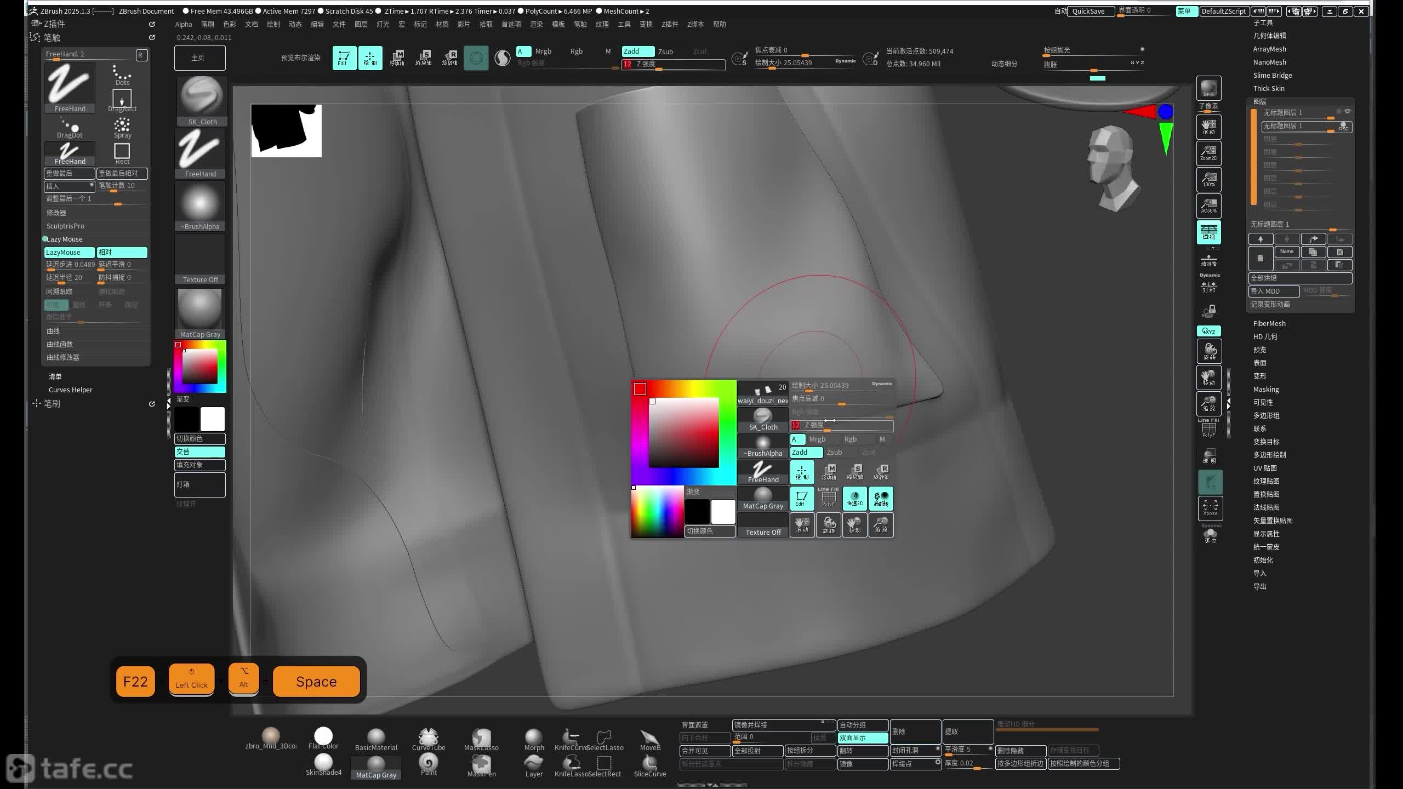Viewport: 1403px width, 789px height.
Task: Toggle visibility eye of first untitled layer
Action: (x=1348, y=111)
